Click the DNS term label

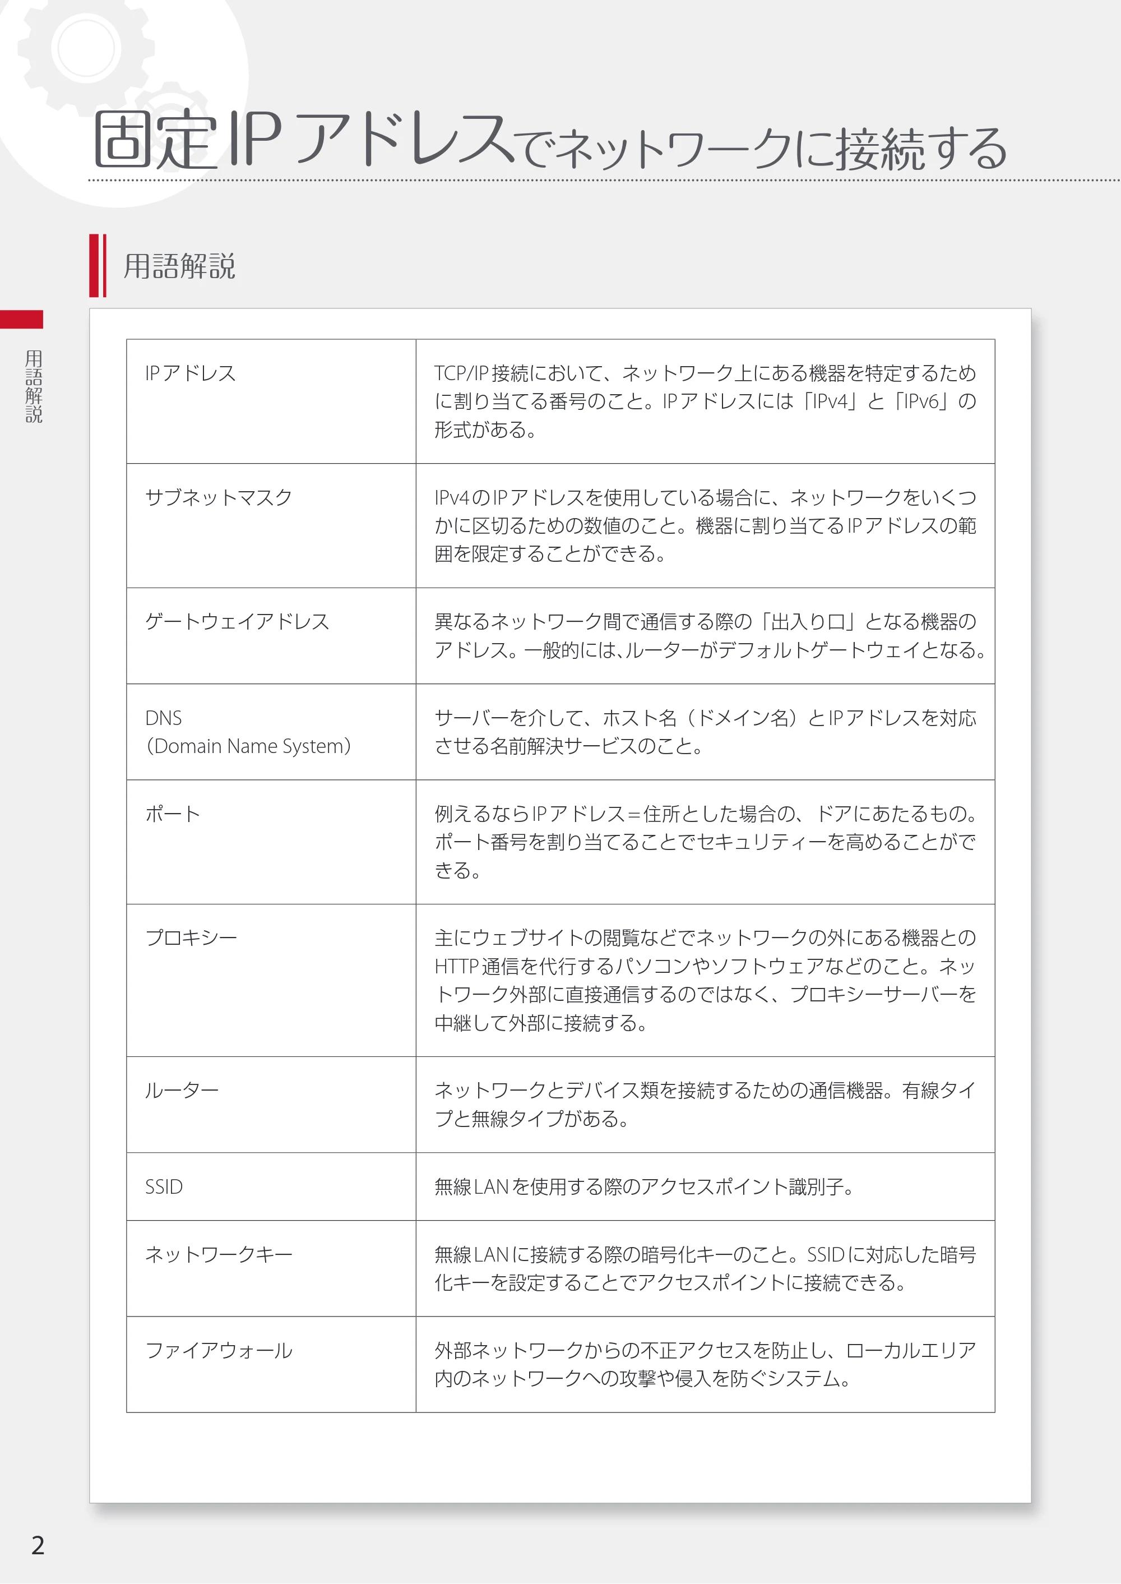pos(164,718)
